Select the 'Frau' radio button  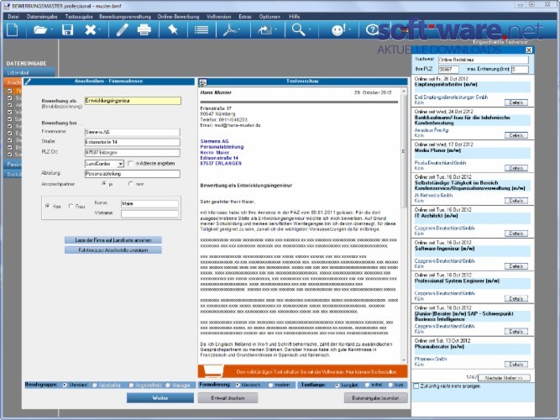click(x=71, y=207)
